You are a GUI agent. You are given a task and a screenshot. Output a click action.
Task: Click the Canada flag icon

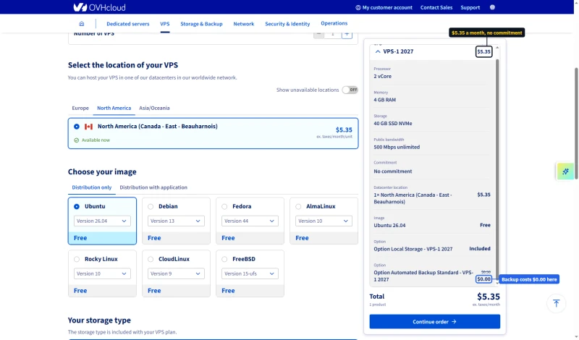point(88,127)
